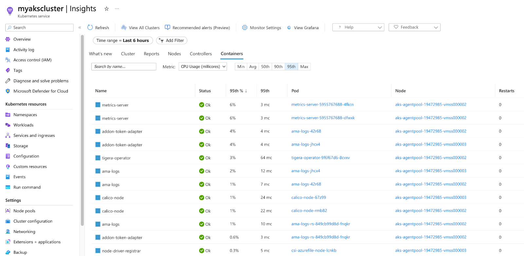Switch to the What's new tab

pyautogui.click(x=101, y=54)
